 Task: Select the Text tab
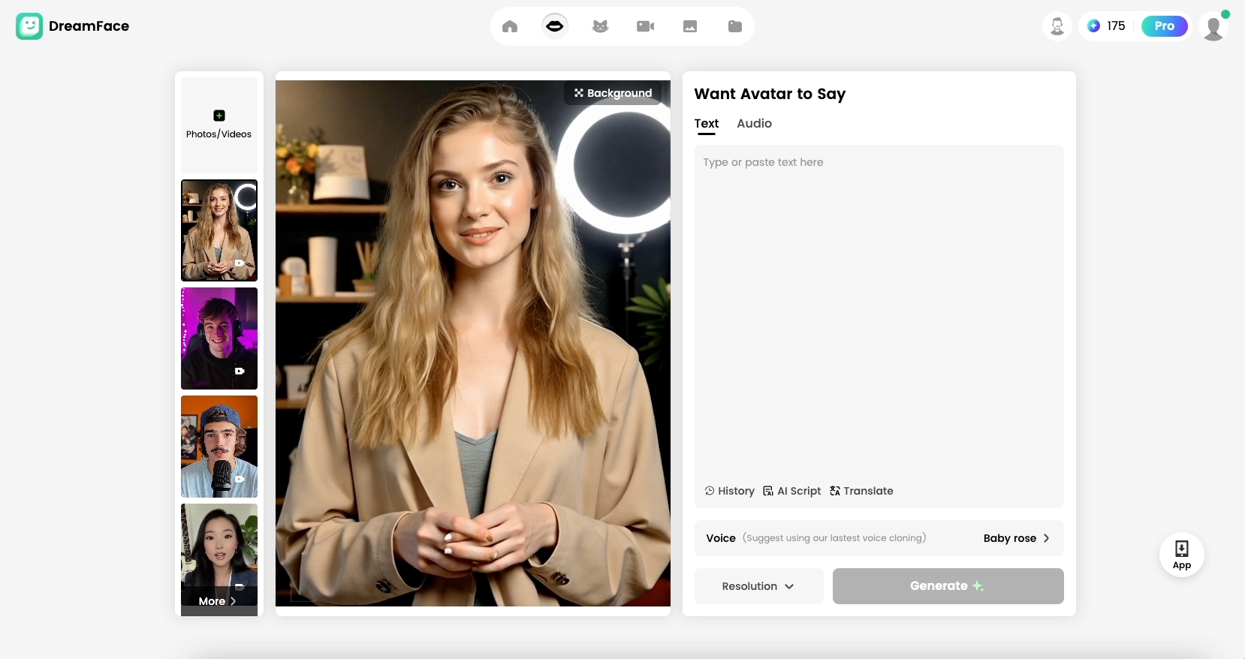706,123
